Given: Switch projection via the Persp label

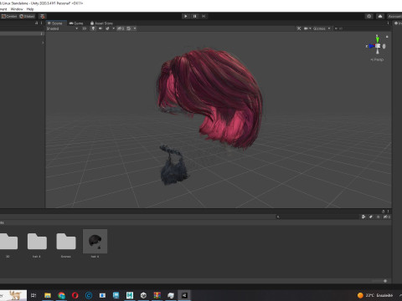Looking at the screenshot, I should (377, 59).
